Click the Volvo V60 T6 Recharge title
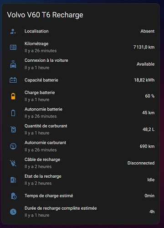This screenshot has width=164, height=228. pyautogui.click(x=45, y=15)
